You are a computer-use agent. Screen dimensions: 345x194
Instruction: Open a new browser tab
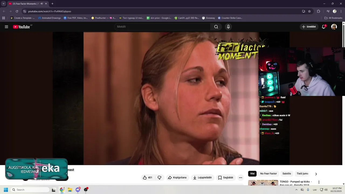tap(52, 4)
